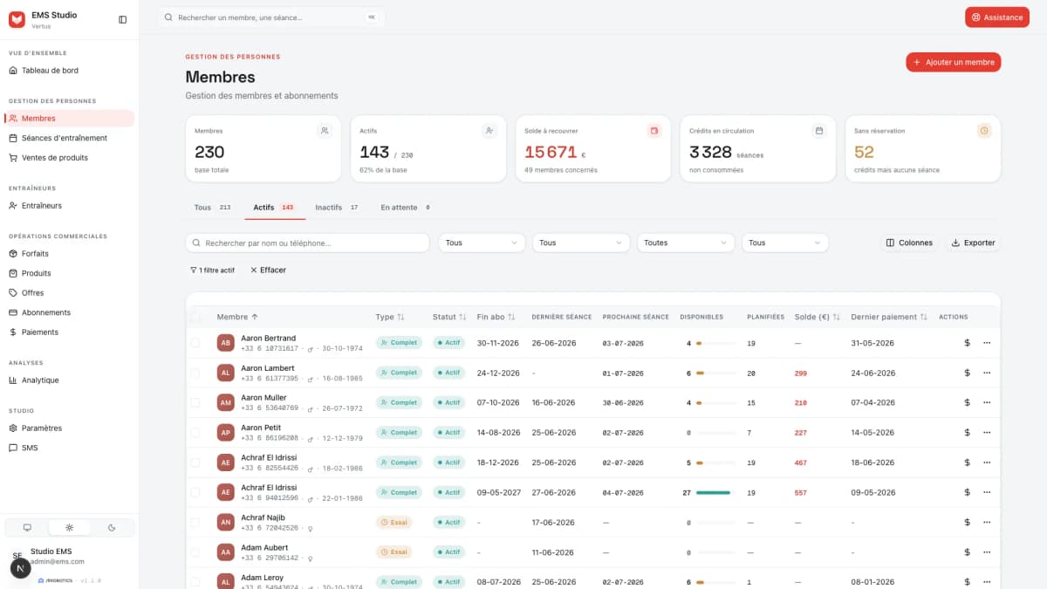The height and width of the screenshot is (589, 1047).
Task: Open the three-dots menu for Aaron Lambert
Action: (x=987, y=373)
